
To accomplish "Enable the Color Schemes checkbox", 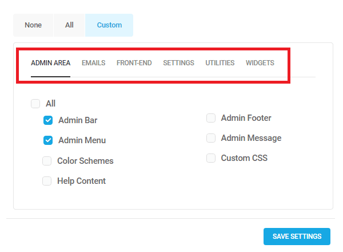I will coord(47,161).
